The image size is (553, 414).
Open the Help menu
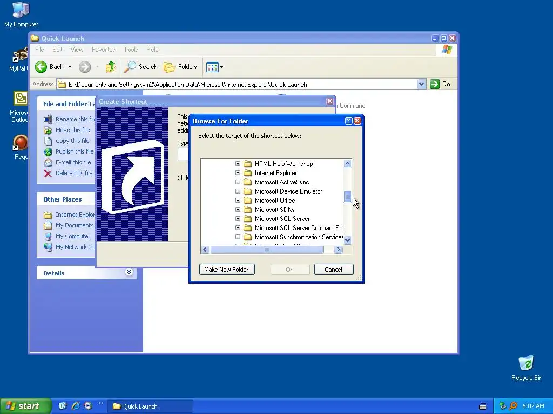point(152,50)
